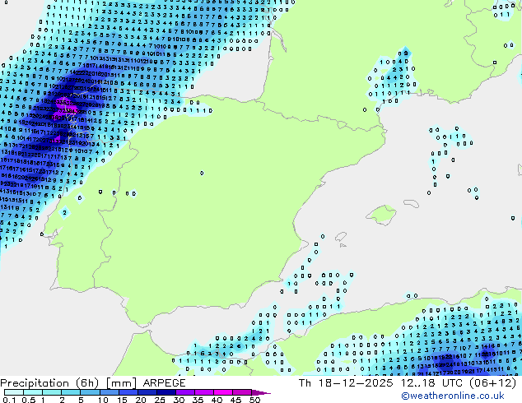
Task: Select the 2–5 mm legend color box
Action: [71, 392]
